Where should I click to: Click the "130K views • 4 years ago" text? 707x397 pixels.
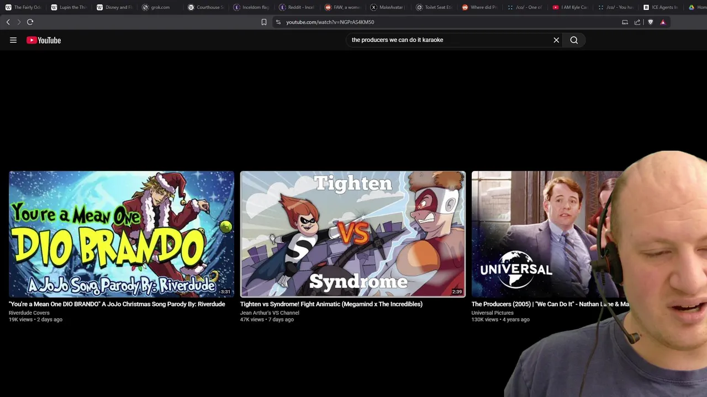[500, 319]
